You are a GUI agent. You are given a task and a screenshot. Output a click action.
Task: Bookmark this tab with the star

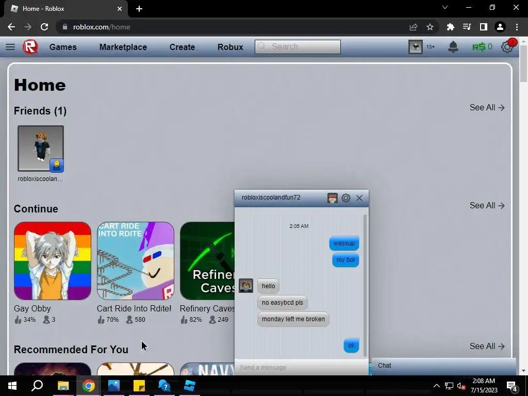point(430,27)
